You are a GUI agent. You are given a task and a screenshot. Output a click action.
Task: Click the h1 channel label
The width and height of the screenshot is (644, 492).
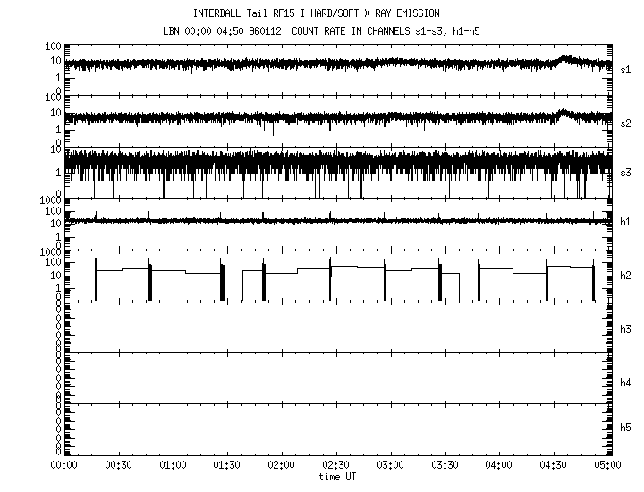[x=625, y=222]
